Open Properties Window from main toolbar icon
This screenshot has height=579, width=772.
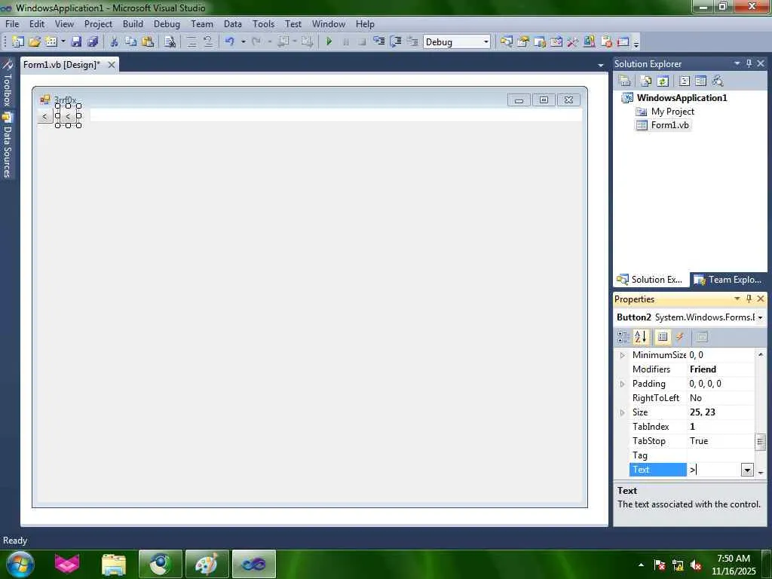pos(523,42)
